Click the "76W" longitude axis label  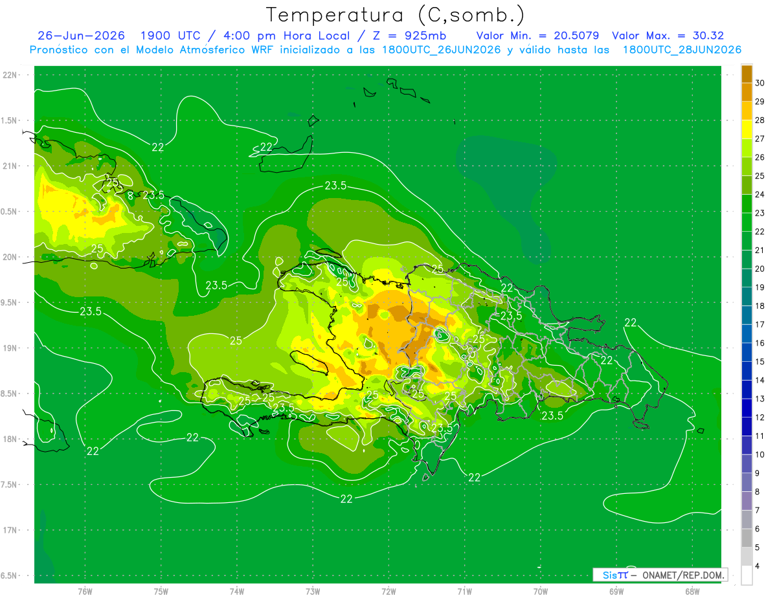85,591
